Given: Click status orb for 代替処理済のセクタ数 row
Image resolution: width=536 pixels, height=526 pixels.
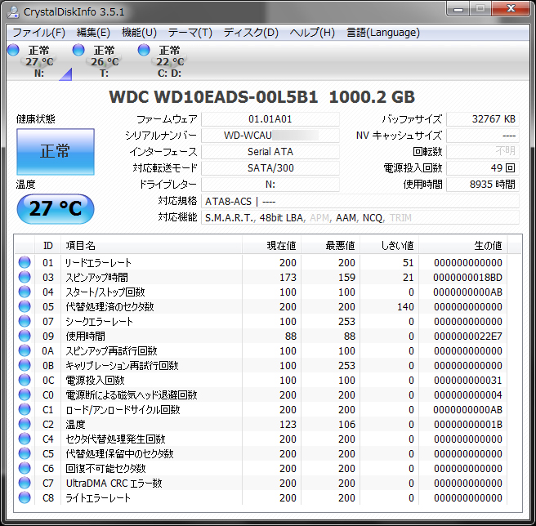Looking at the screenshot, I should click(x=25, y=306).
